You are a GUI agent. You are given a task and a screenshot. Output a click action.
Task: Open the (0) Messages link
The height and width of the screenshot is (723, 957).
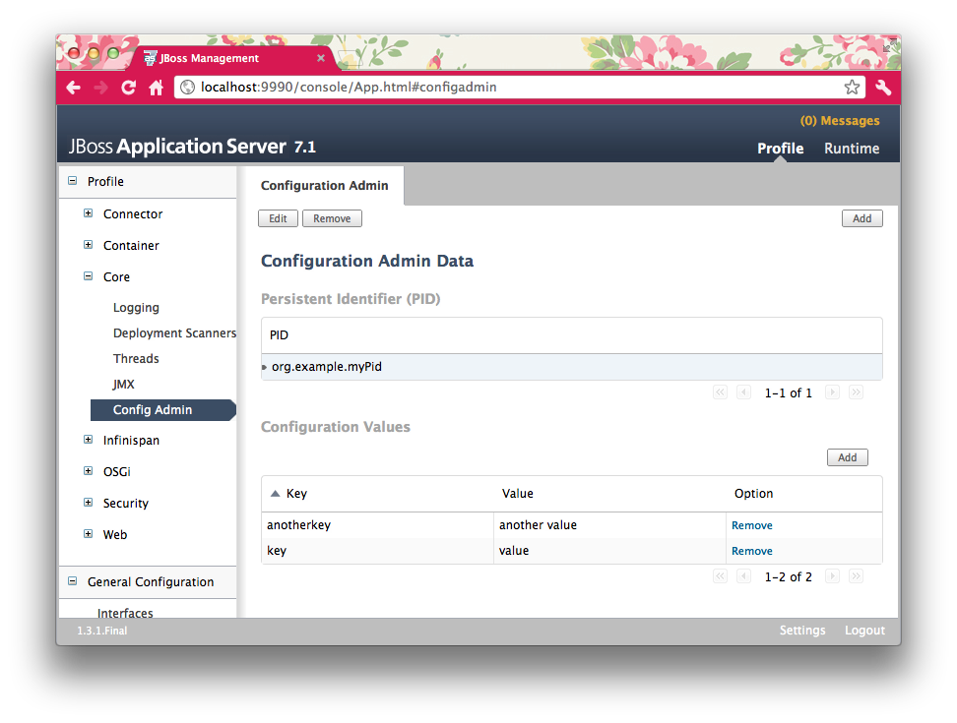840,121
